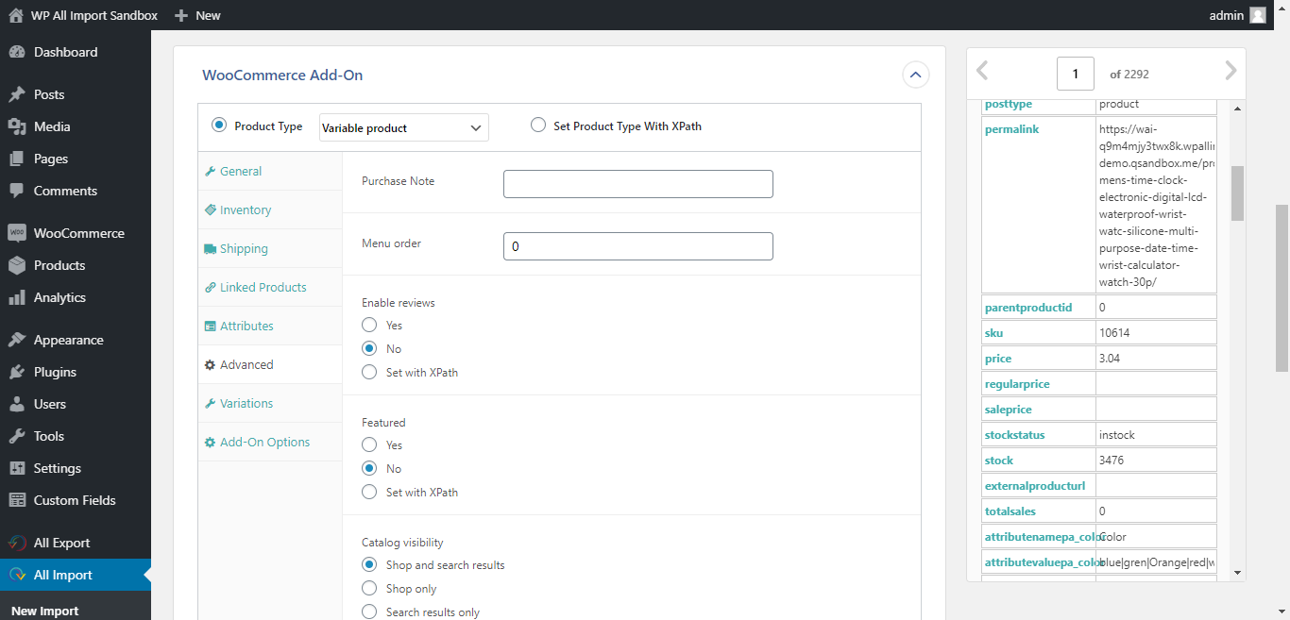
Task: Click the gear icon beside Add-On Options
Action: pyautogui.click(x=211, y=443)
